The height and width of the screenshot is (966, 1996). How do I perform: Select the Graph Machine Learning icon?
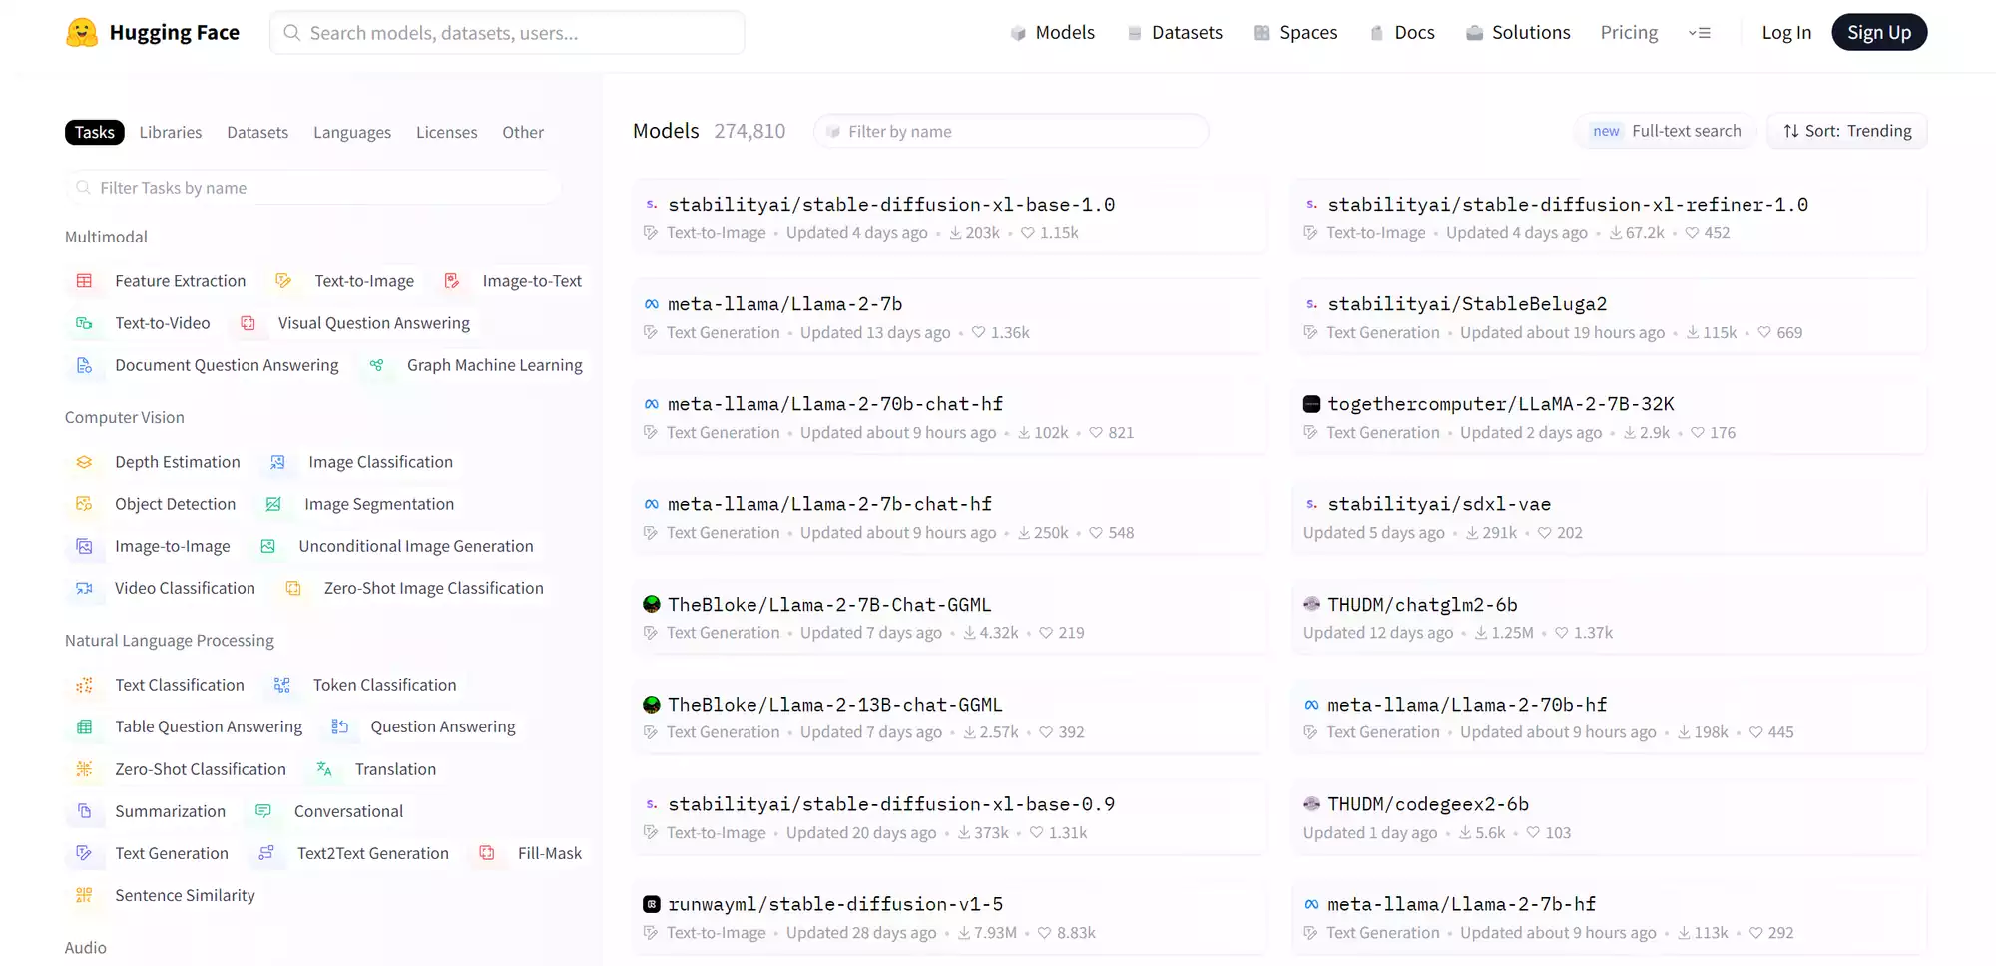376,365
